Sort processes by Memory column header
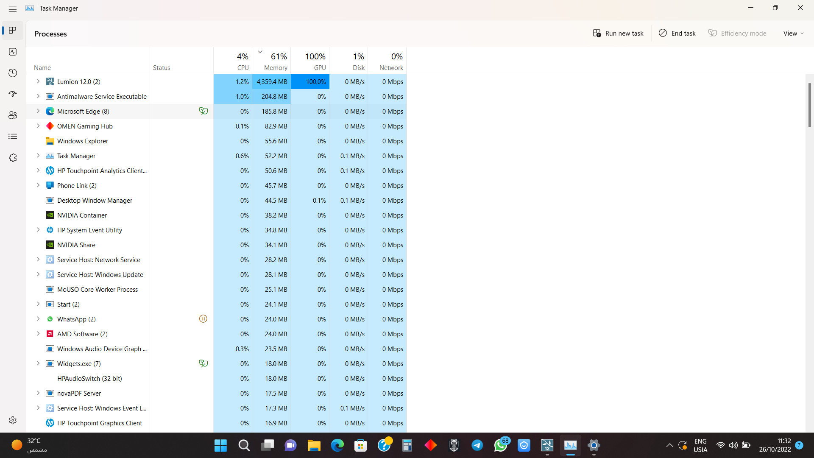Screen dimensions: 814x458 click(x=271, y=61)
